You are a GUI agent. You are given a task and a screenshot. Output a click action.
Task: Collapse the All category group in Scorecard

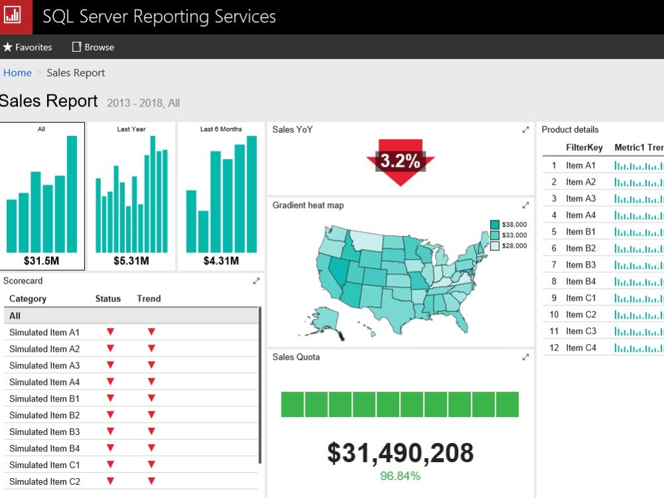pyautogui.click(x=14, y=315)
